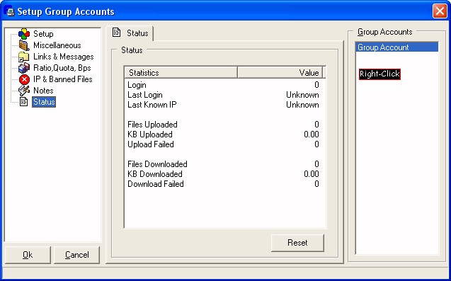Select the Download Failed row

pyautogui.click(x=223, y=184)
